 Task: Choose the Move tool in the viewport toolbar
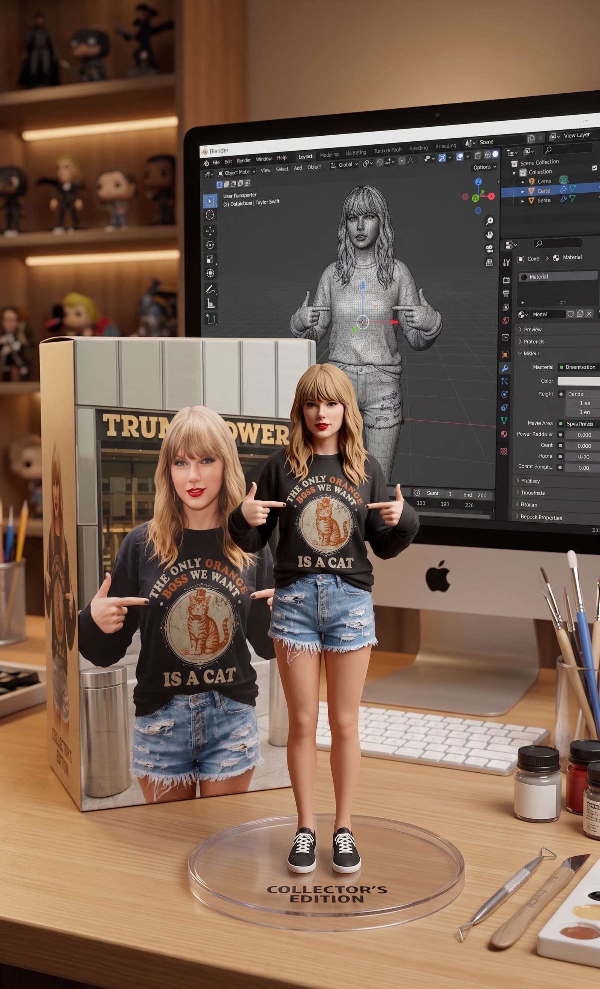pyautogui.click(x=210, y=231)
